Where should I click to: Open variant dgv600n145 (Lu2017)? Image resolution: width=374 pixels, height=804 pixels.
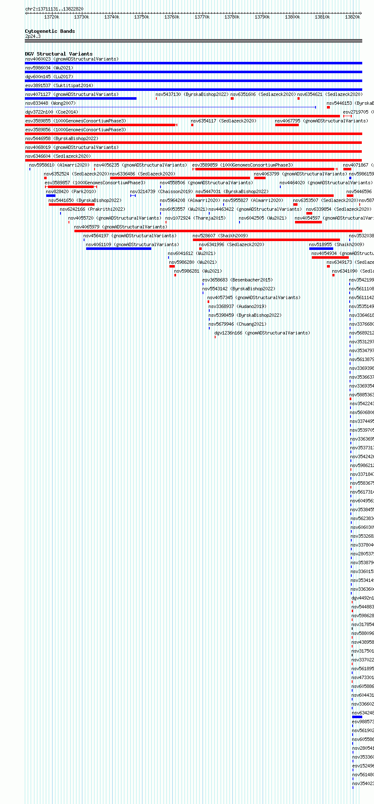[49, 77]
